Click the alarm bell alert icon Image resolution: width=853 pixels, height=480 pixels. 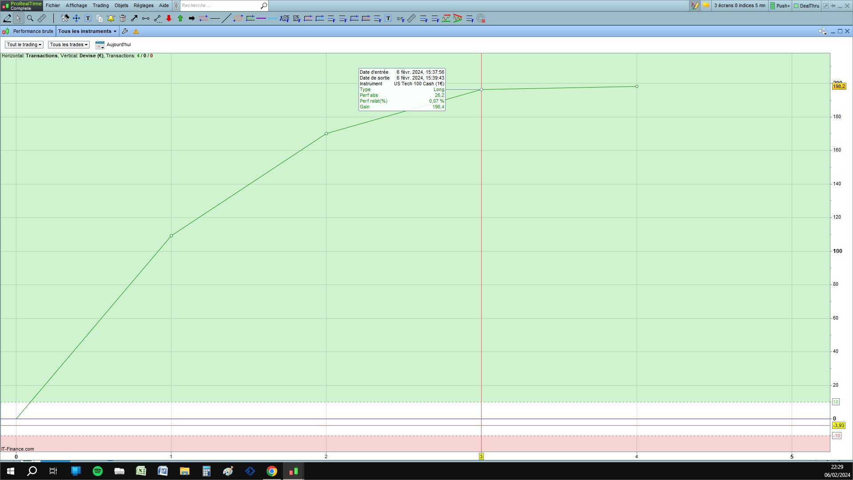[x=111, y=18]
